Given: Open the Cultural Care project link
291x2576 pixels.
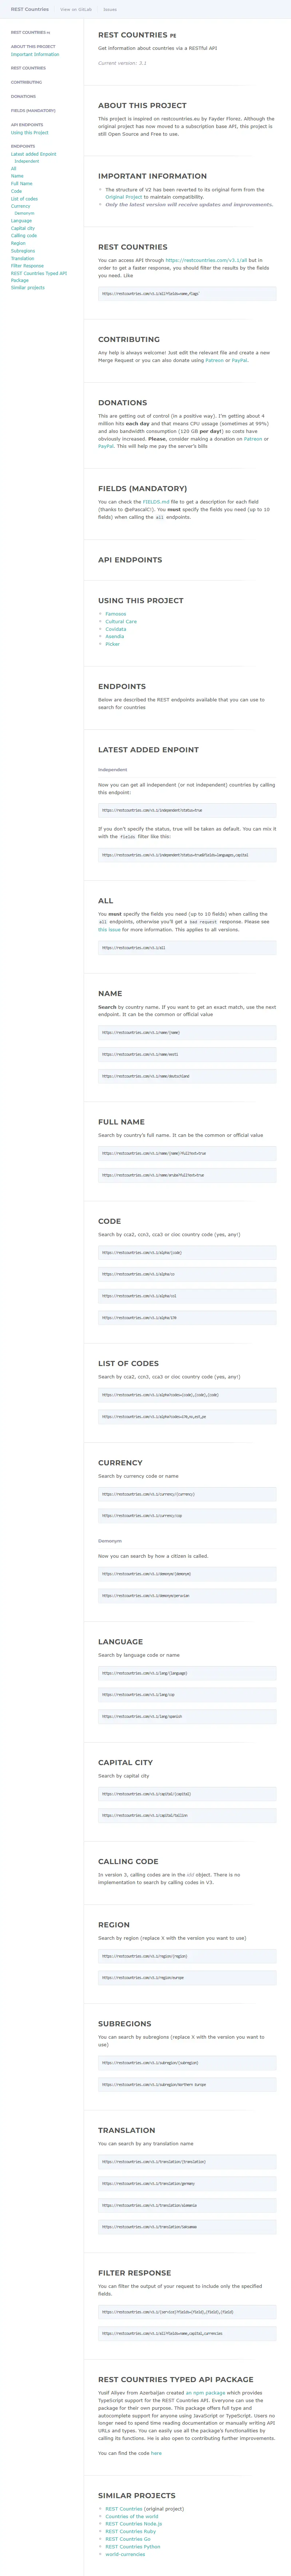Looking at the screenshot, I should click(121, 622).
